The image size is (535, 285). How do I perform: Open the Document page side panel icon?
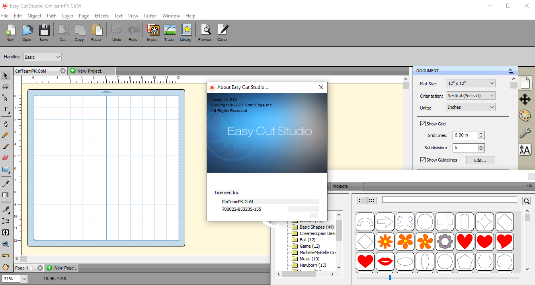pos(525,83)
